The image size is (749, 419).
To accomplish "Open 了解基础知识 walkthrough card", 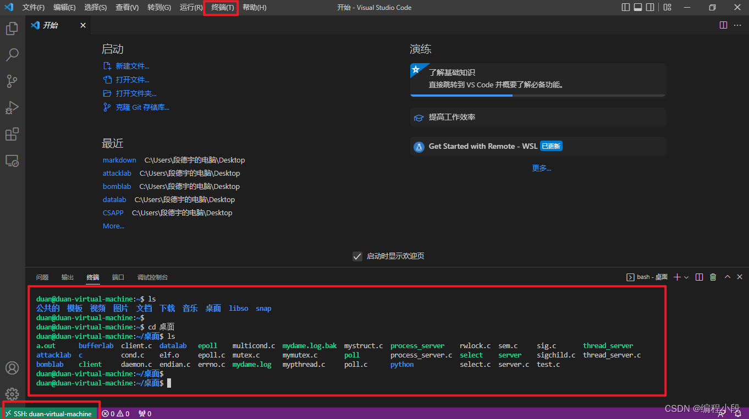I will coord(538,80).
